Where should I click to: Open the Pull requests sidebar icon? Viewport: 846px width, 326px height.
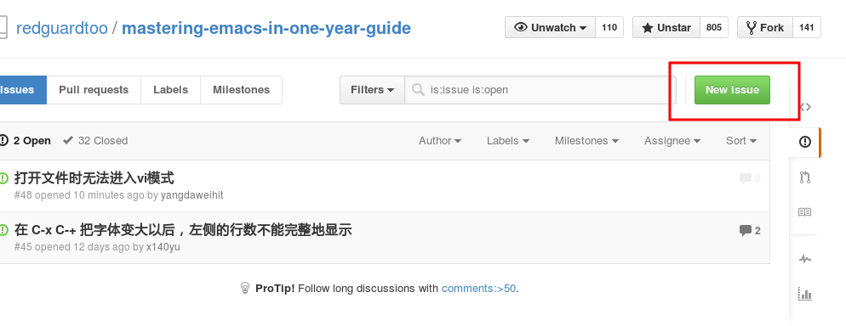[805, 177]
